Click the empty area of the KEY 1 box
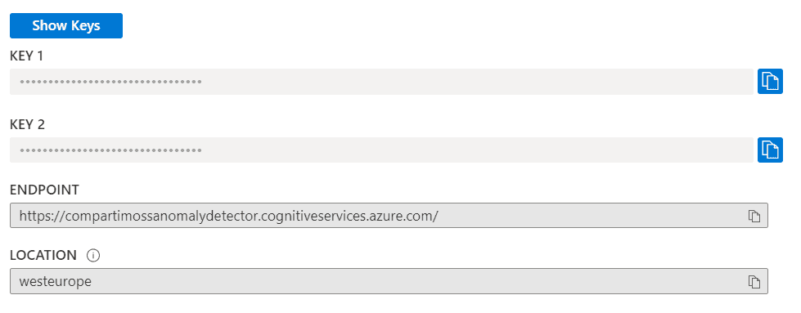 coord(478,81)
